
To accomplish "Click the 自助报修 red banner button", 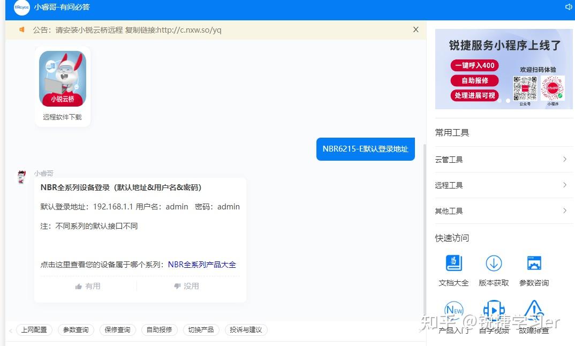I will click(x=474, y=80).
